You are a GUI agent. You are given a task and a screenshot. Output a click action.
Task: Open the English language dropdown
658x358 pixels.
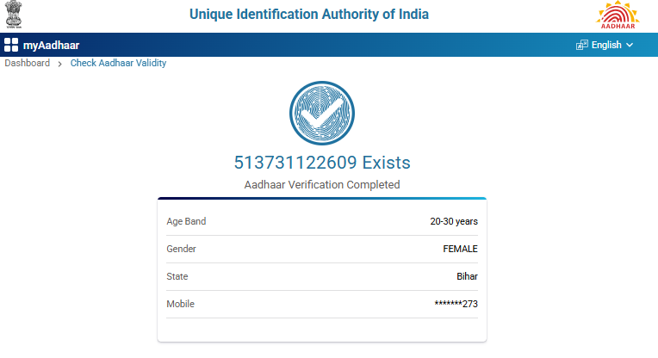(605, 45)
